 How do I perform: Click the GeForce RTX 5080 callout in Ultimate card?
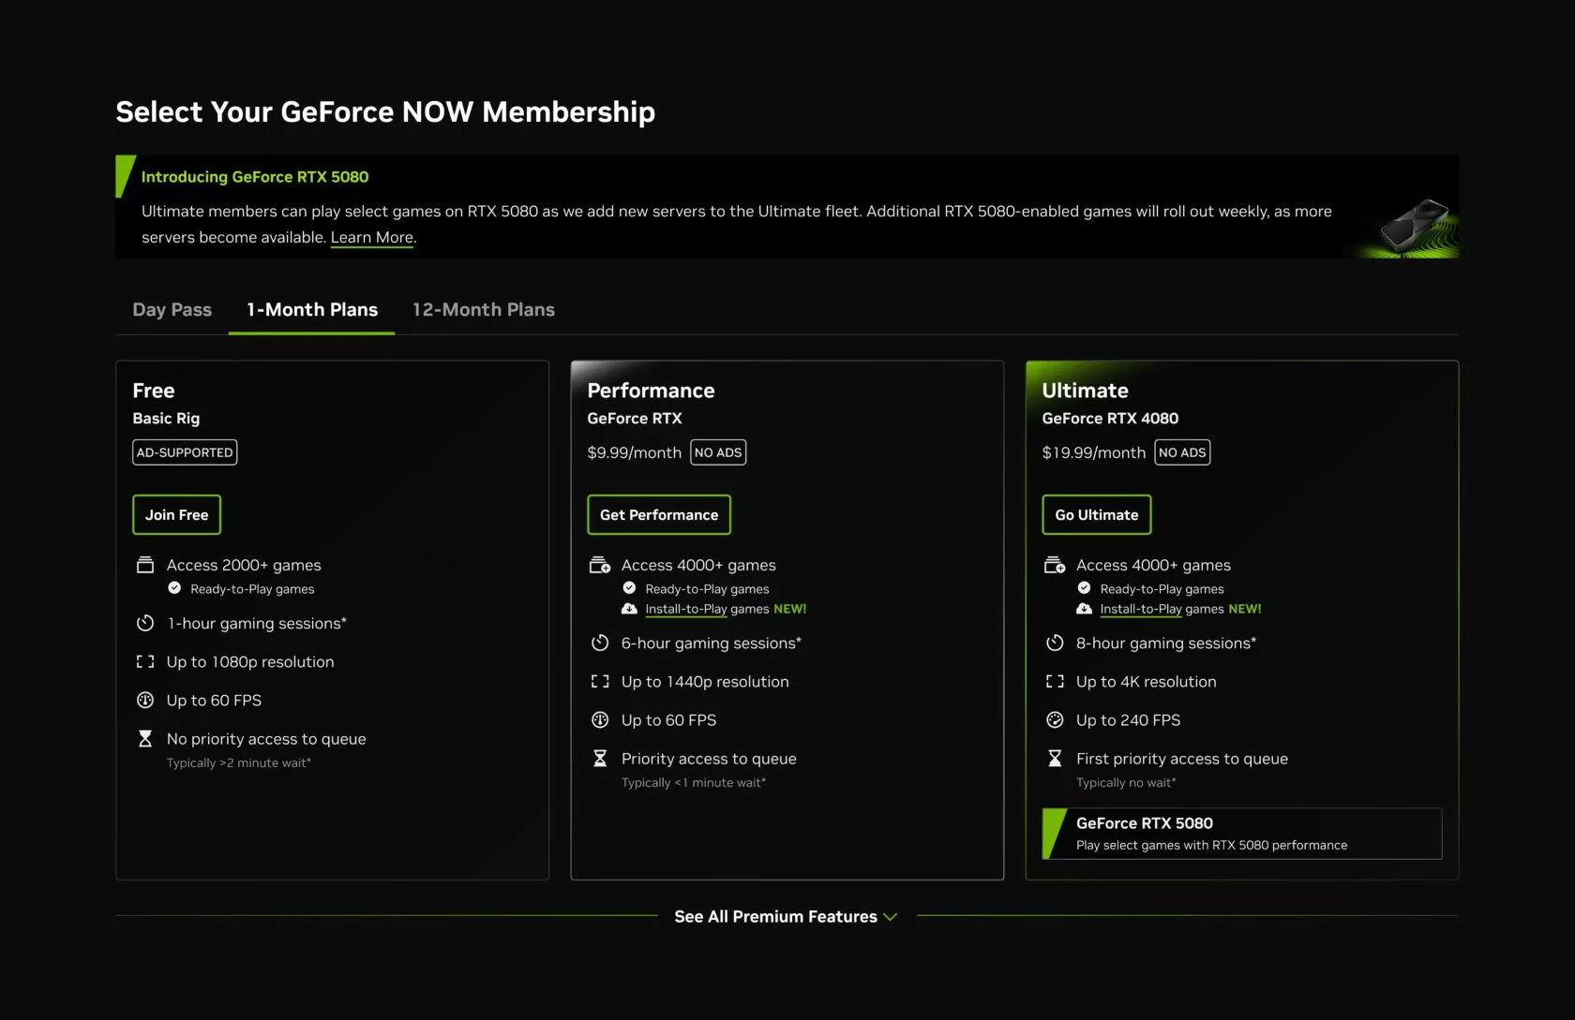click(1242, 834)
